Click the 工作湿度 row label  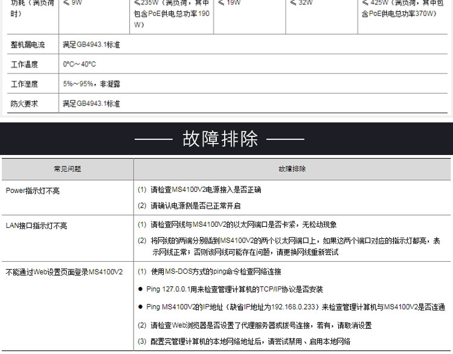click(x=24, y=84)
